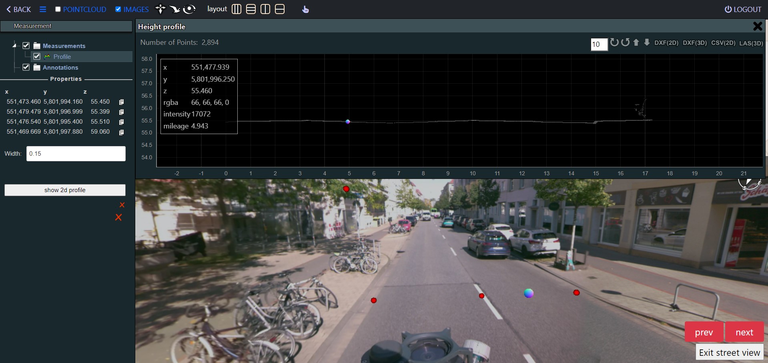
Task: Click the Number of Points 2,894 text
Action: [x=179, y=42]
